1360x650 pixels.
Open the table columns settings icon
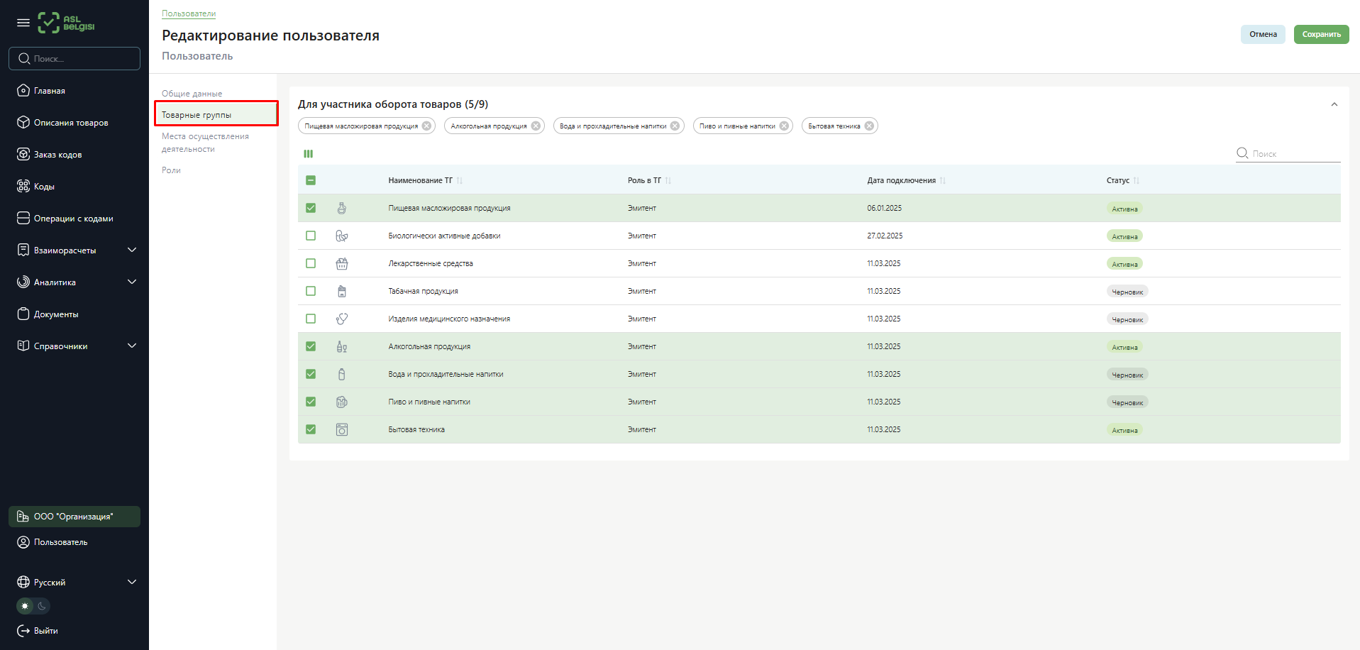(309, 153)
